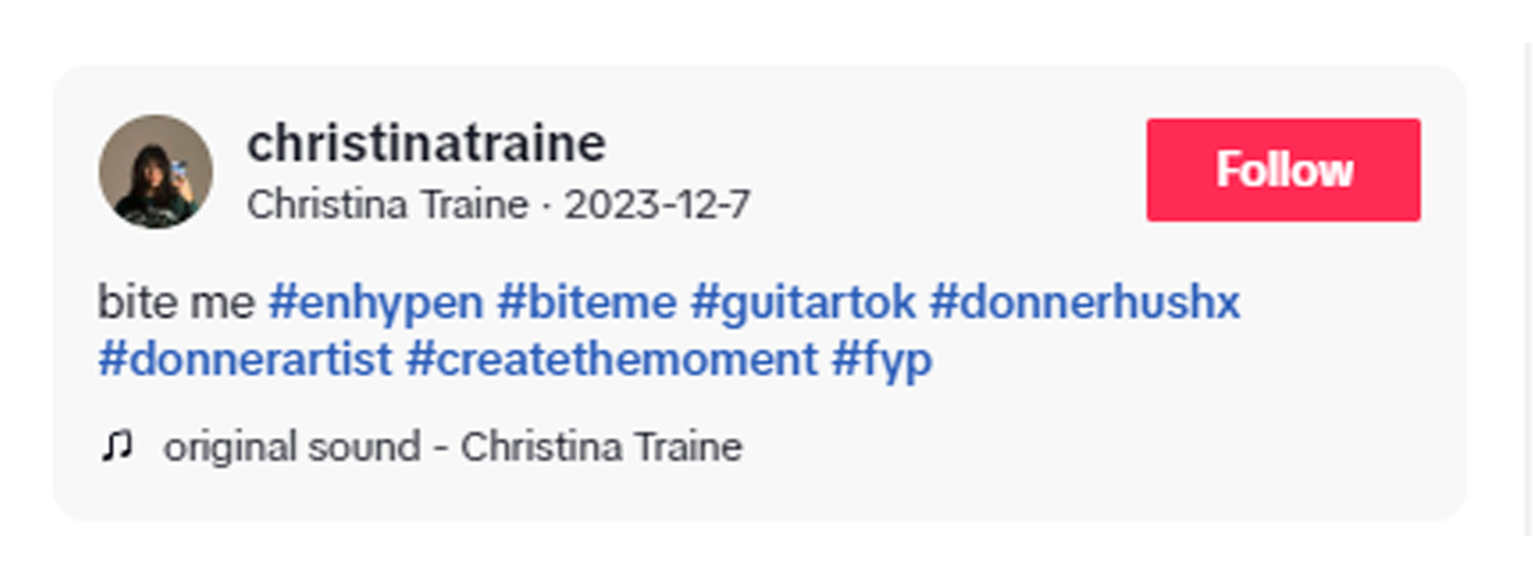Open the #enhypen hashtag
This screenshot has height=579, width=1533.
coord(376,303)
